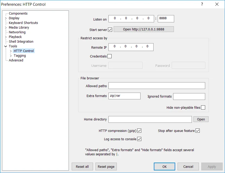225x173 pixels.
Task: Toggle Log access to console
Action: click(x=139, y=139)
